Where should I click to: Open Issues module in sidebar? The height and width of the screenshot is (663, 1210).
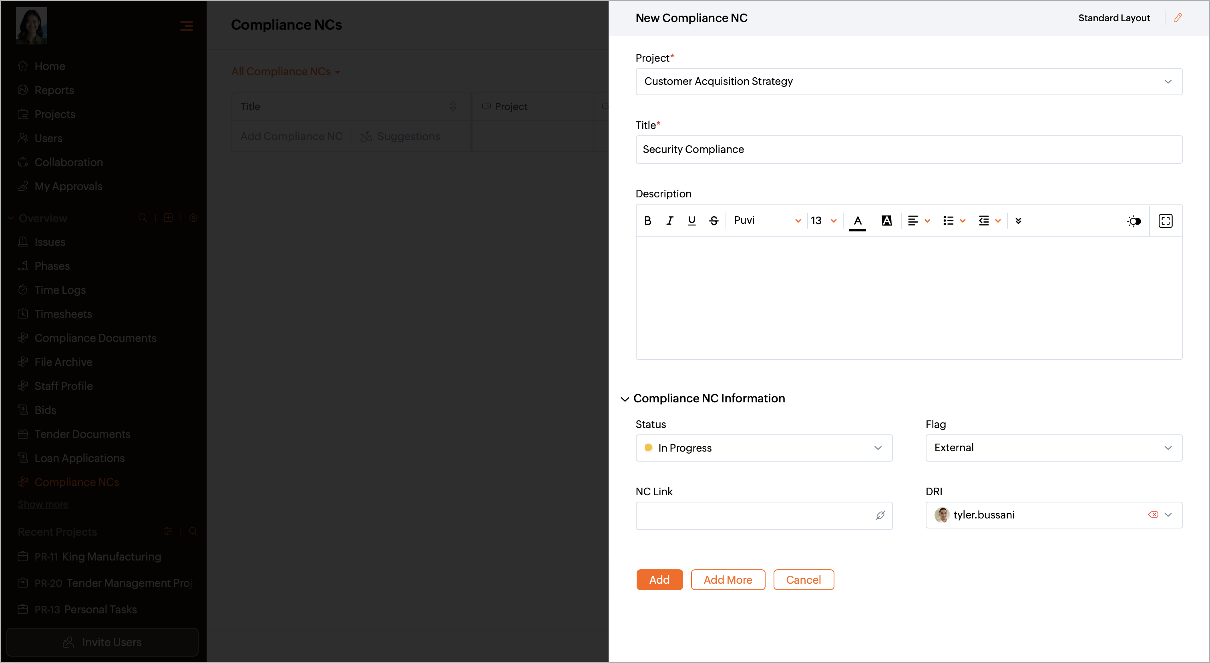click(x=41, y=242)
